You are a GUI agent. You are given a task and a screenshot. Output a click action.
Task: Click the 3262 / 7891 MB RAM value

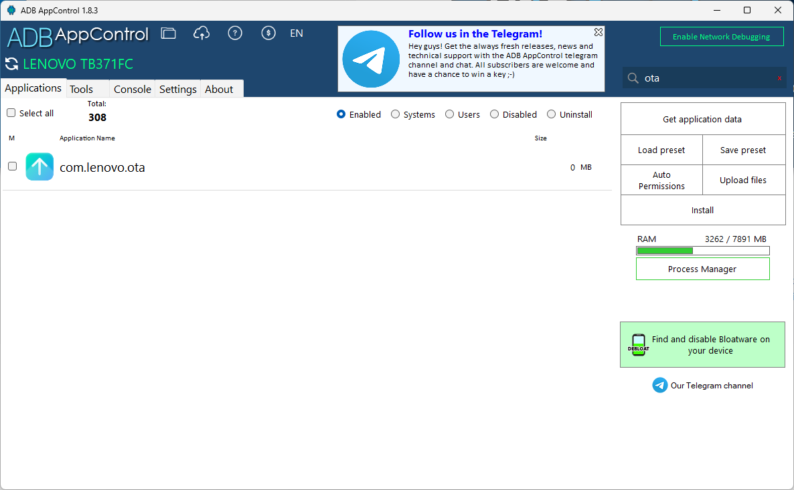[x=735, y=239]
